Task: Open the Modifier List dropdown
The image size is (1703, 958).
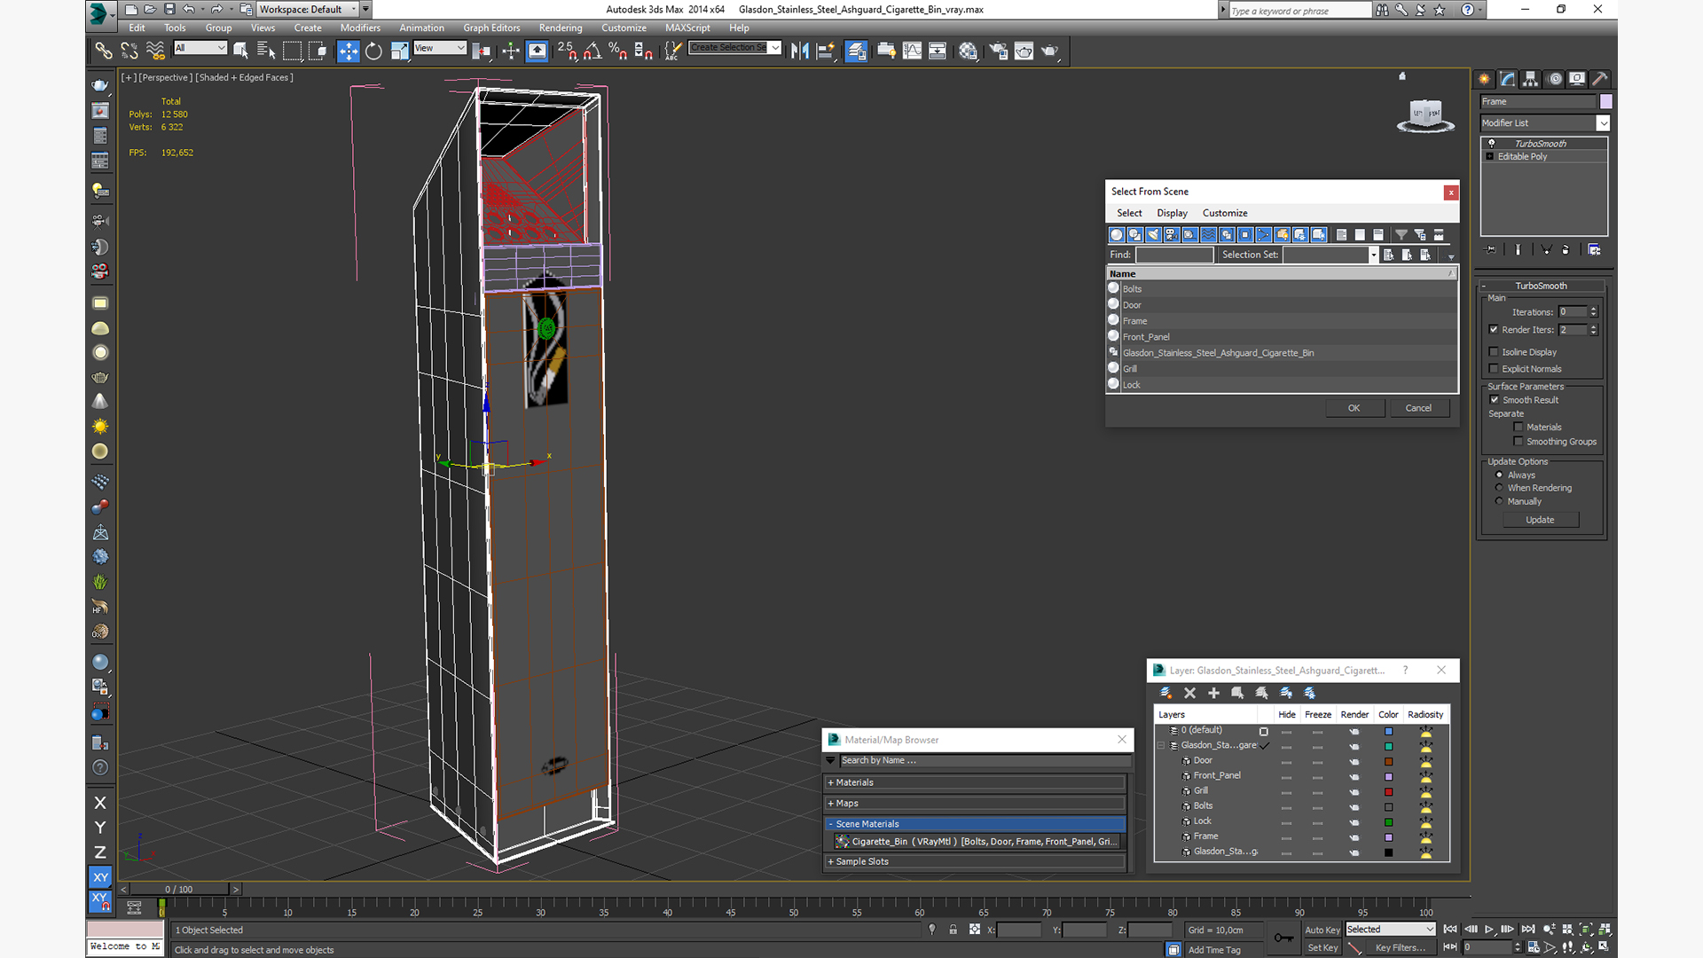Action: 1544,123
